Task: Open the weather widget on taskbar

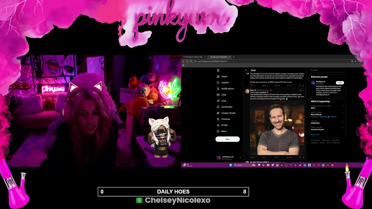Action: (188, 165)
